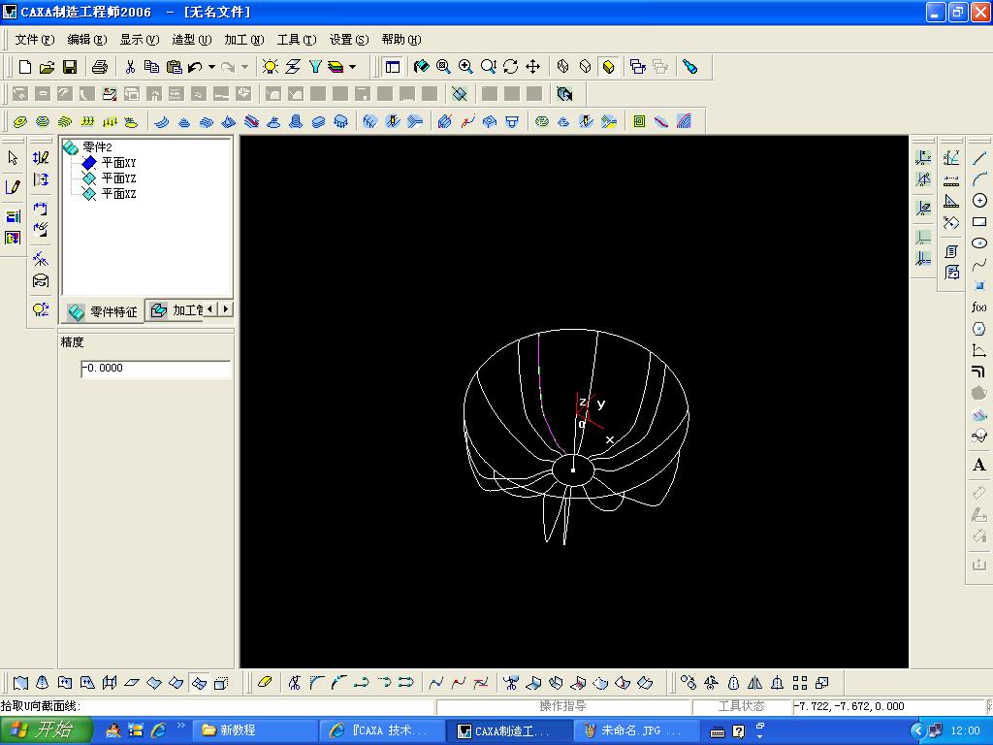
Task: Select the arrow pointer tool on left
Action: (13, 158)
